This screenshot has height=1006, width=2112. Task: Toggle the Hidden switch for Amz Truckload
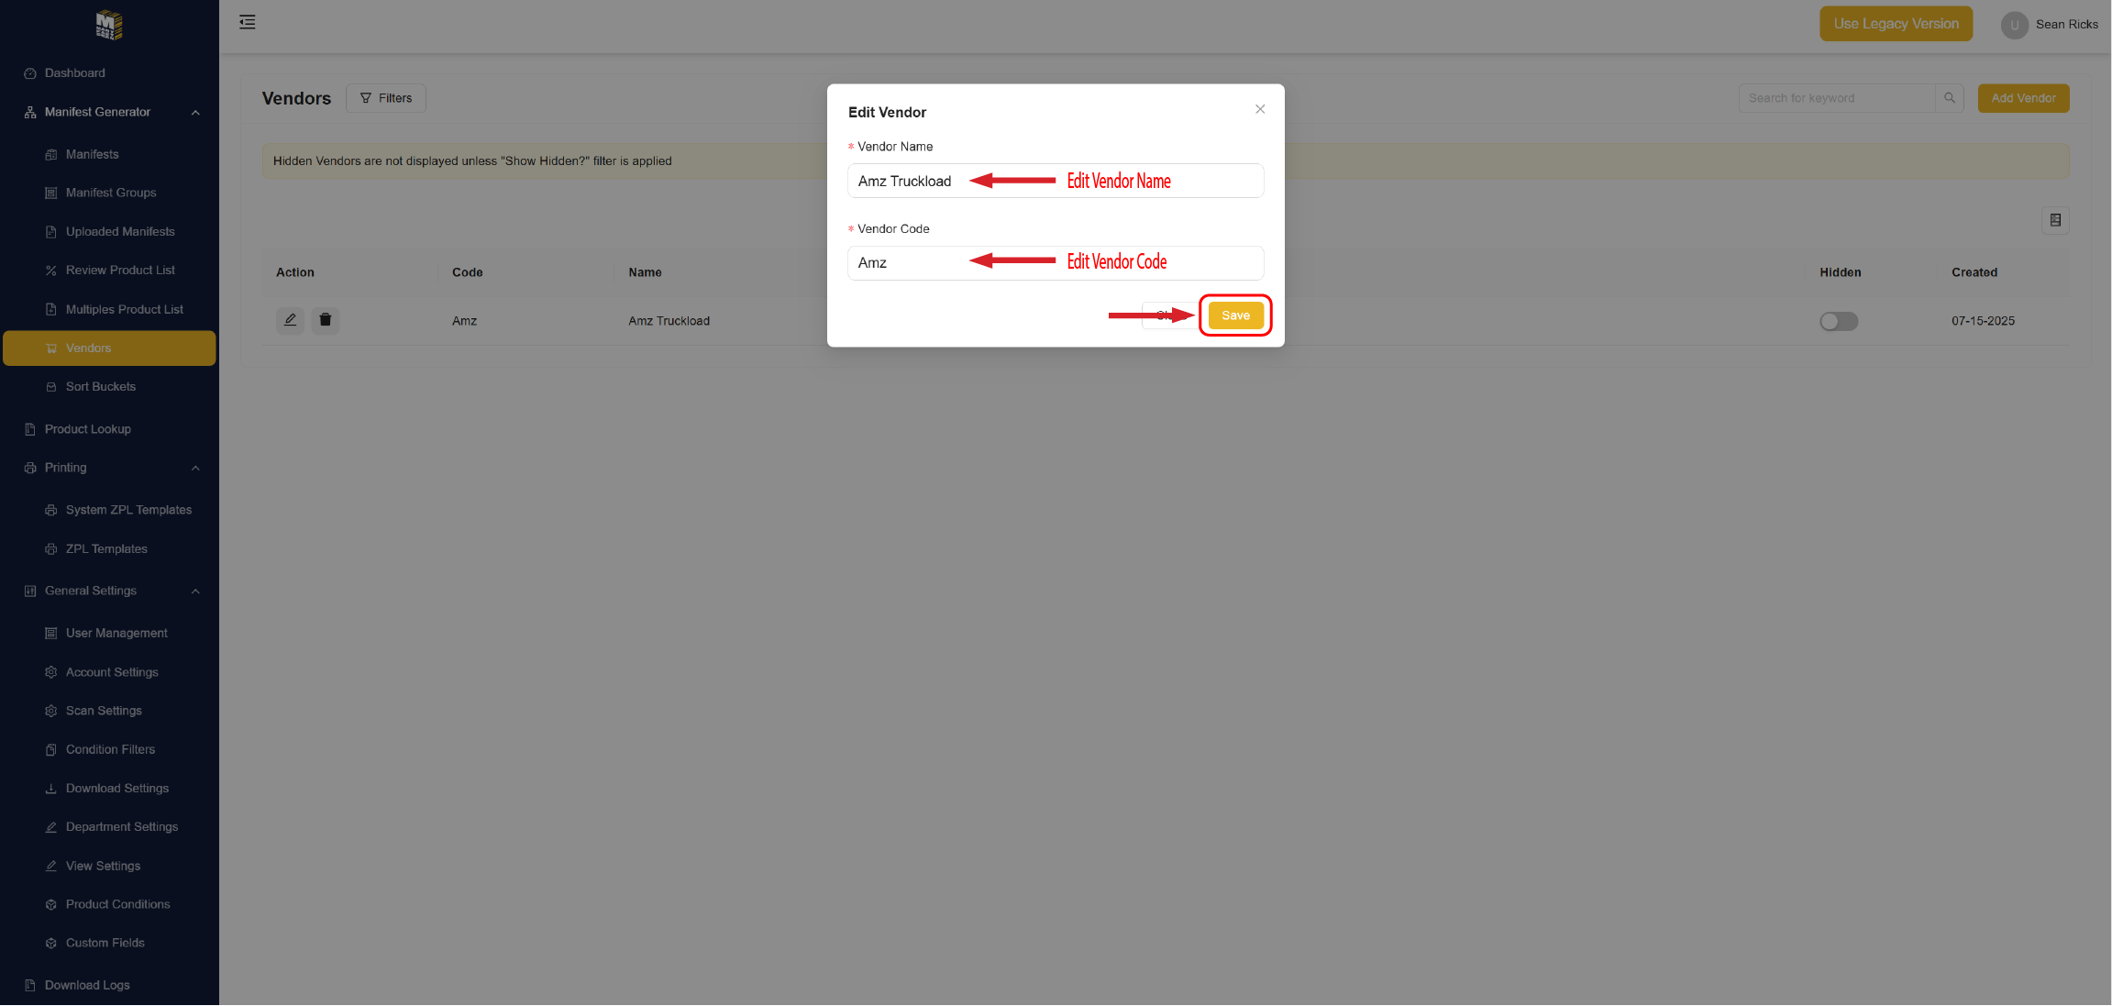tap(1838, 321)
